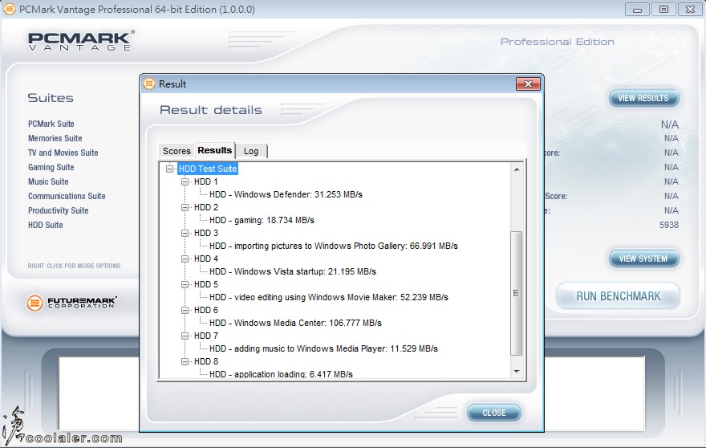Select 'Windows Media Center: 106.777 MB/s' row
Viewport: 706px width, 448px height.
point(295,324)
